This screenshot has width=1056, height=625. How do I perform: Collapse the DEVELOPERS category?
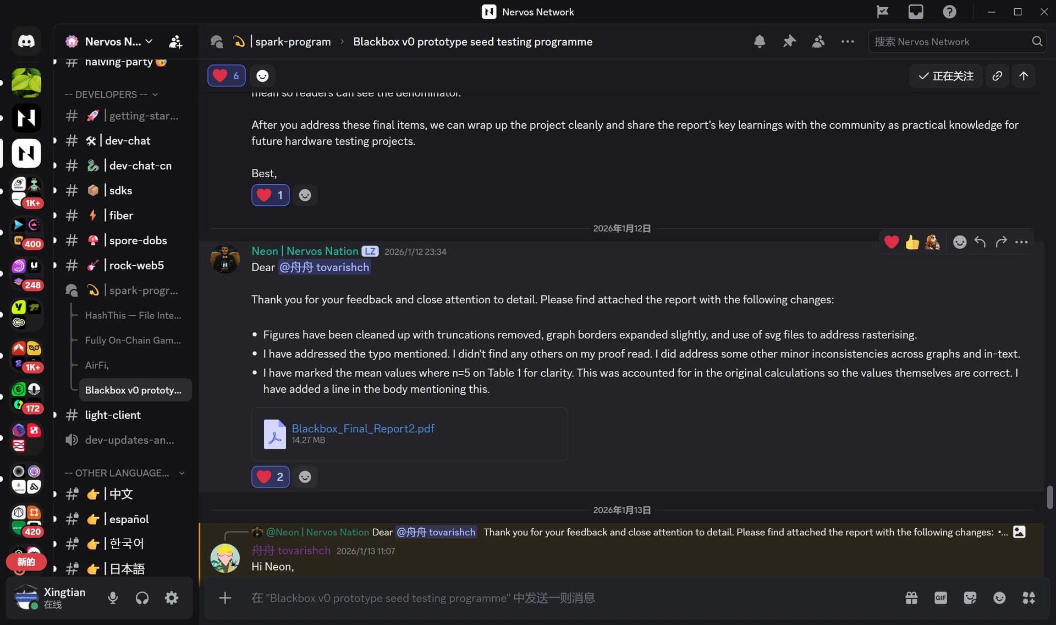pyautogui.click(x=111, y=95)
